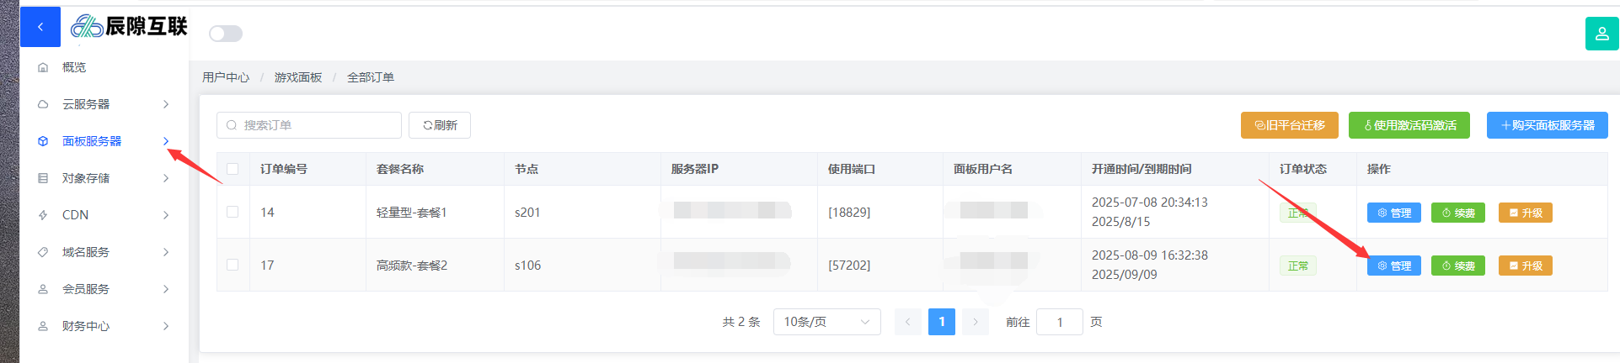Click the sidebar collapse arrow icon
Viewport: 1620px width, 363px height.
coord(40,27)
